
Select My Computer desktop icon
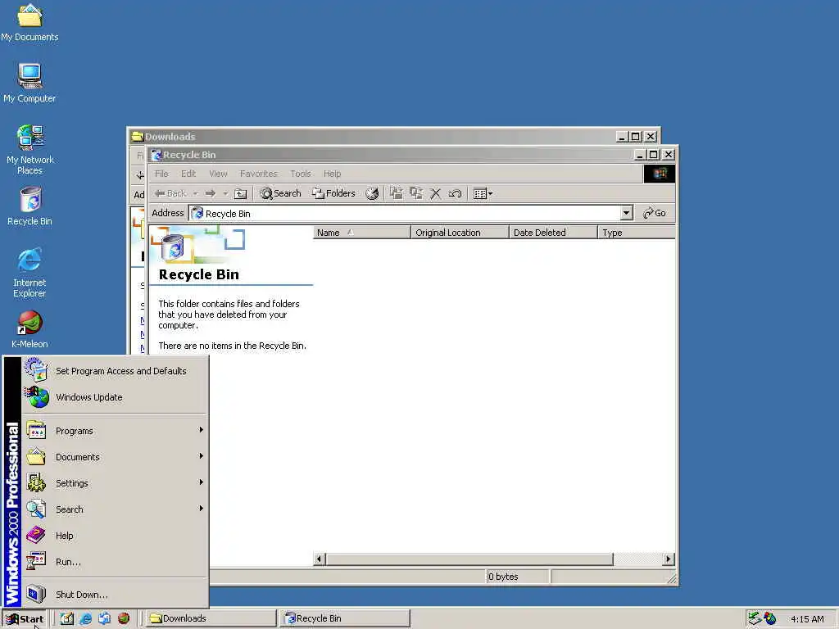[x=29, y=83]
